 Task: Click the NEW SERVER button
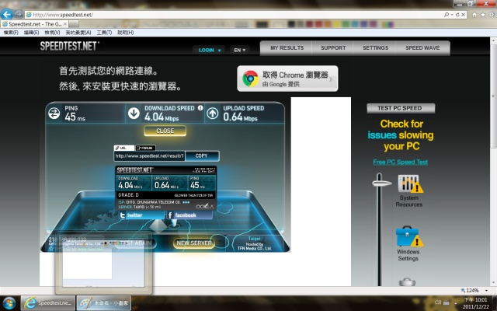(194, 243)
